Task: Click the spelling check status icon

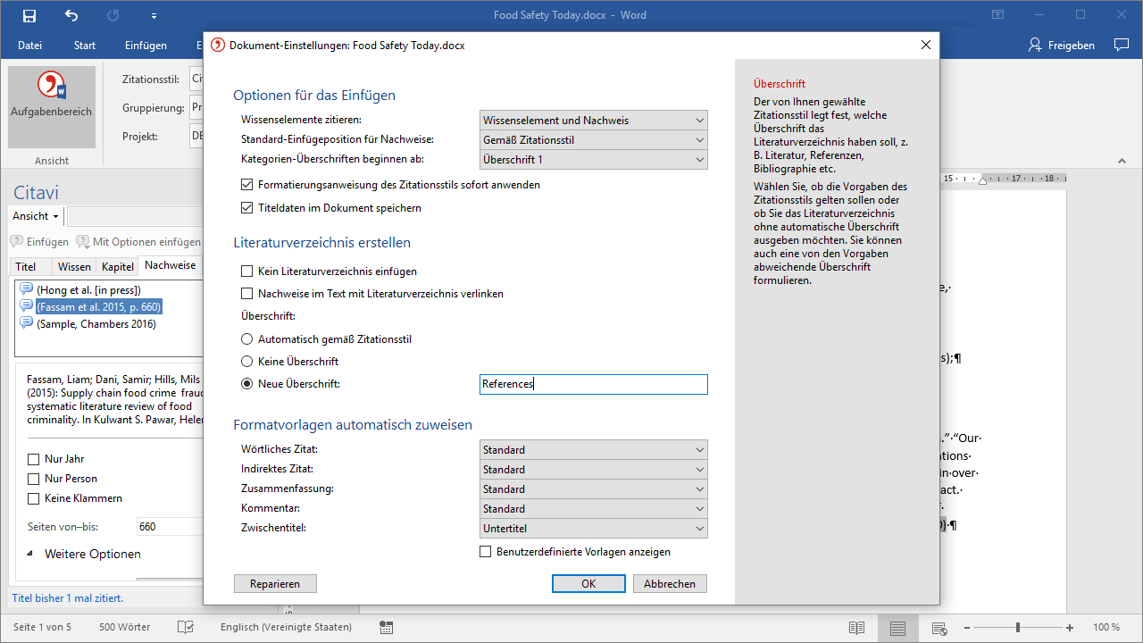Action: click(x=186, y=628)
